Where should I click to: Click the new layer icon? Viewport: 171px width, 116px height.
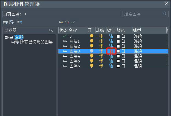(x=61, y=22)
